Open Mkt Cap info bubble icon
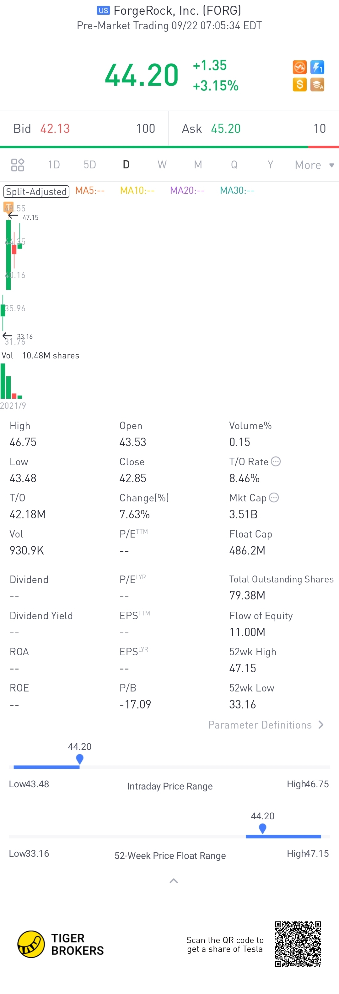Image resolution: width=339 pixels, height=994 pixels. (274, 497)
